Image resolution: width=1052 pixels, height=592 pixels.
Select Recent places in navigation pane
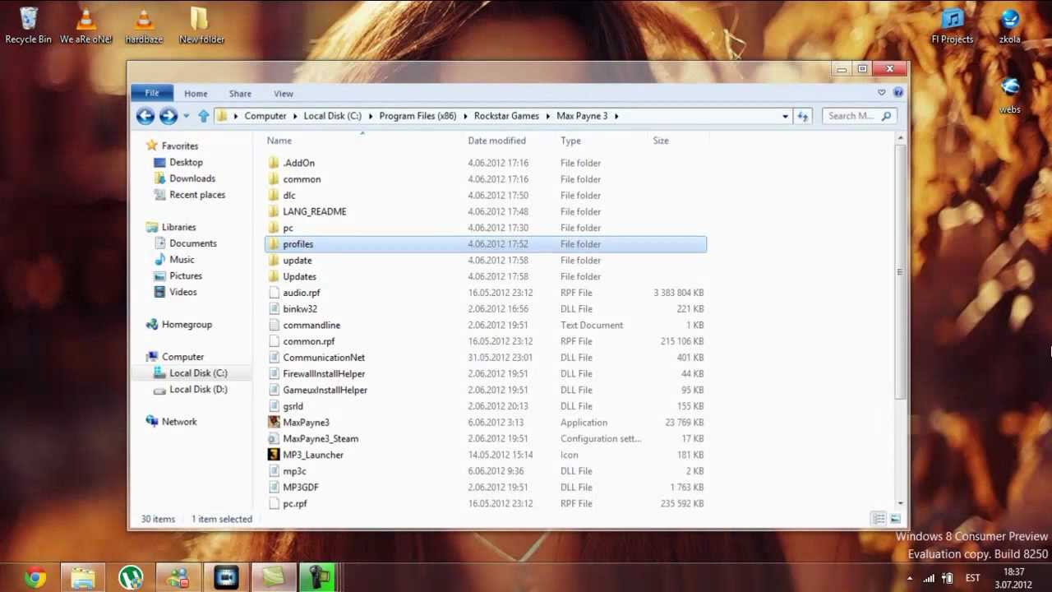click(x=197, y=195)
